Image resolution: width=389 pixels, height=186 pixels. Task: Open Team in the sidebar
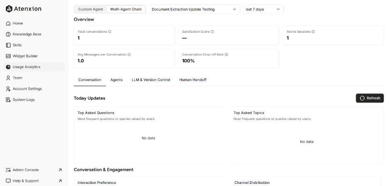pyautogui.click(x=34, y=78)
